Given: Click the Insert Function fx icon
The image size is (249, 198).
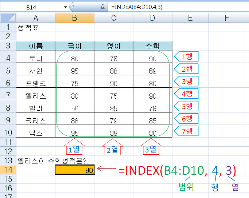Looking at the screenshot, I should [x=102, y=7].
